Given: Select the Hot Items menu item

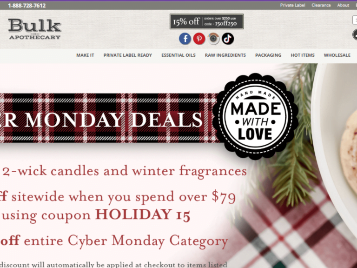Looking at the screenshot, I should click(303, 55).
